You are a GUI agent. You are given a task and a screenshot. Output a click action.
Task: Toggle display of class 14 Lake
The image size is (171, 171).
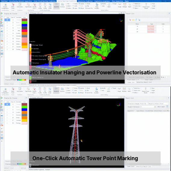[7, 31]
